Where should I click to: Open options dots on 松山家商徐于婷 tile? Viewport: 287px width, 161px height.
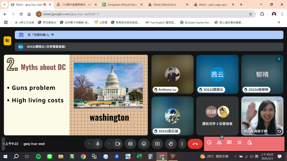pos(279,101)
